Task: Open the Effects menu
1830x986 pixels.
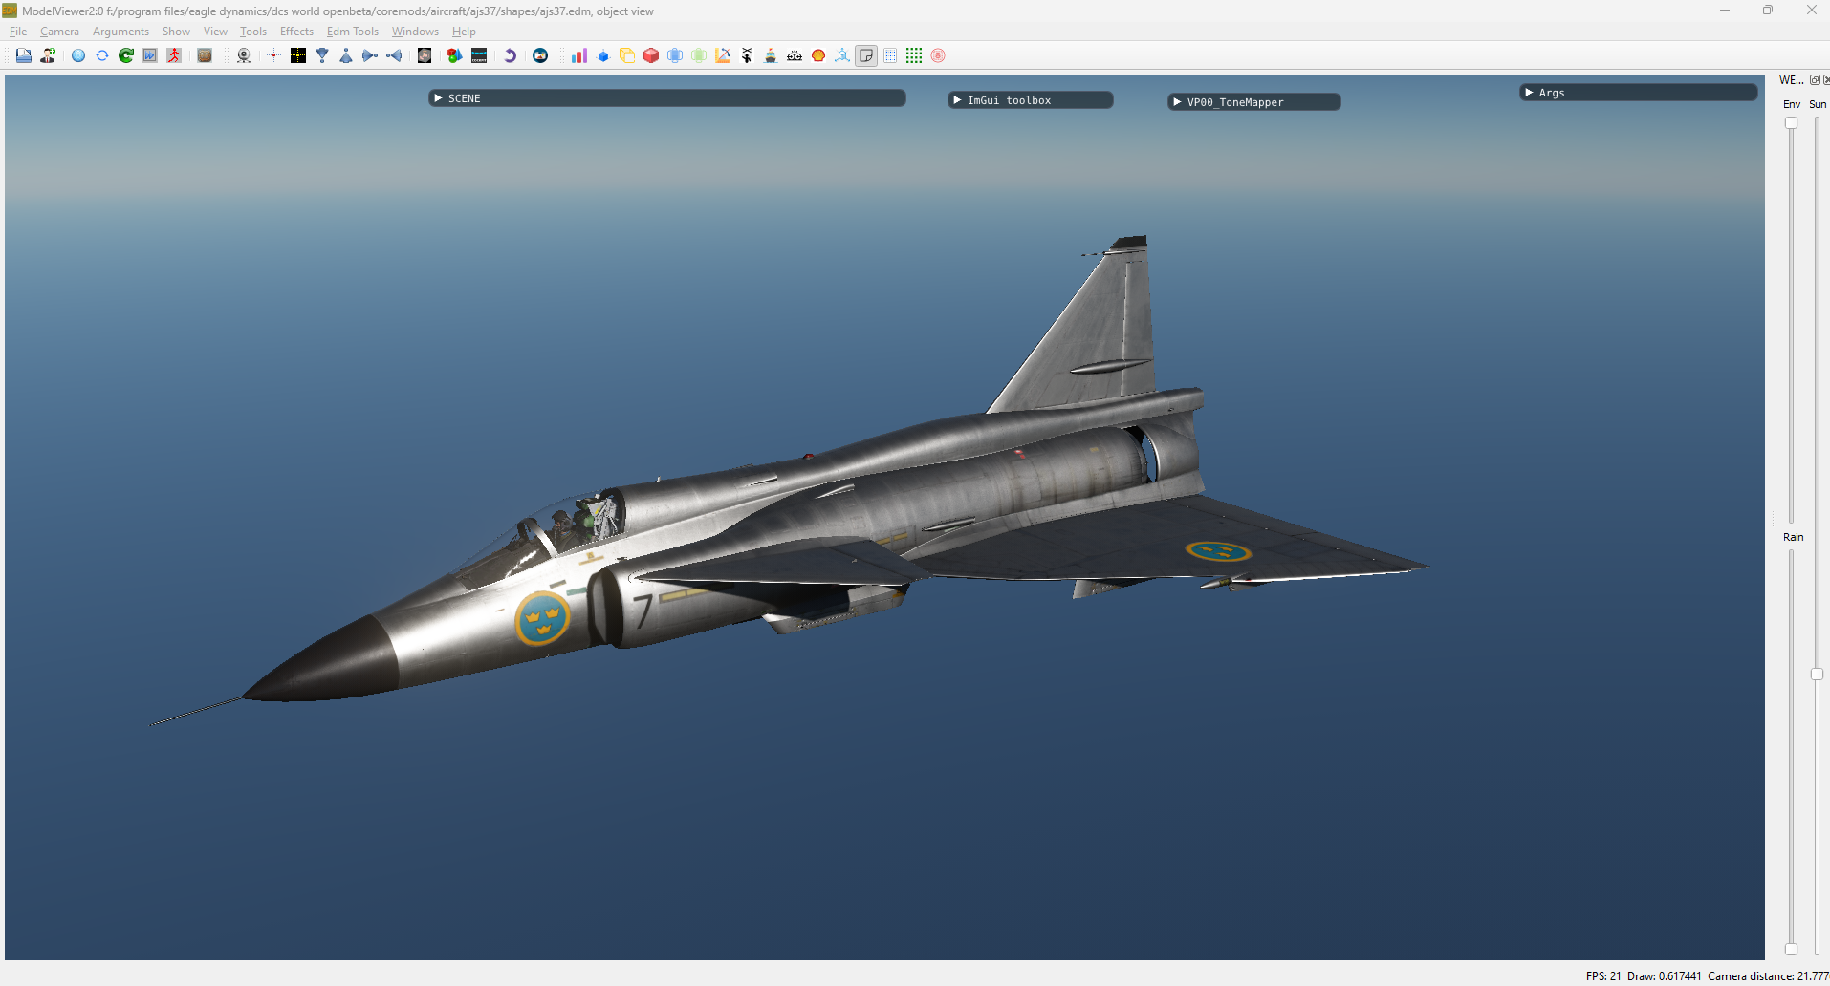Action: pos(296,32)
